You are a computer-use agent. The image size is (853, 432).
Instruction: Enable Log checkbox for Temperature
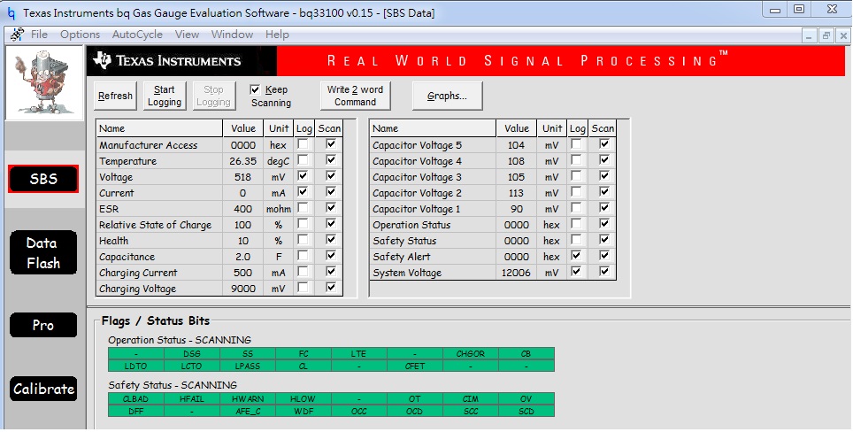[303, 160]
